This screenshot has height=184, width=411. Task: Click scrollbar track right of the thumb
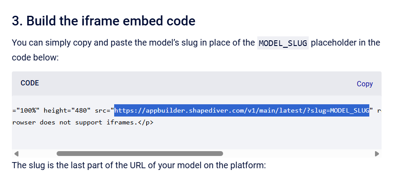tap(298, 154)
